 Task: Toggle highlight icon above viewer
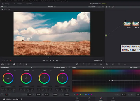point(9,9)
